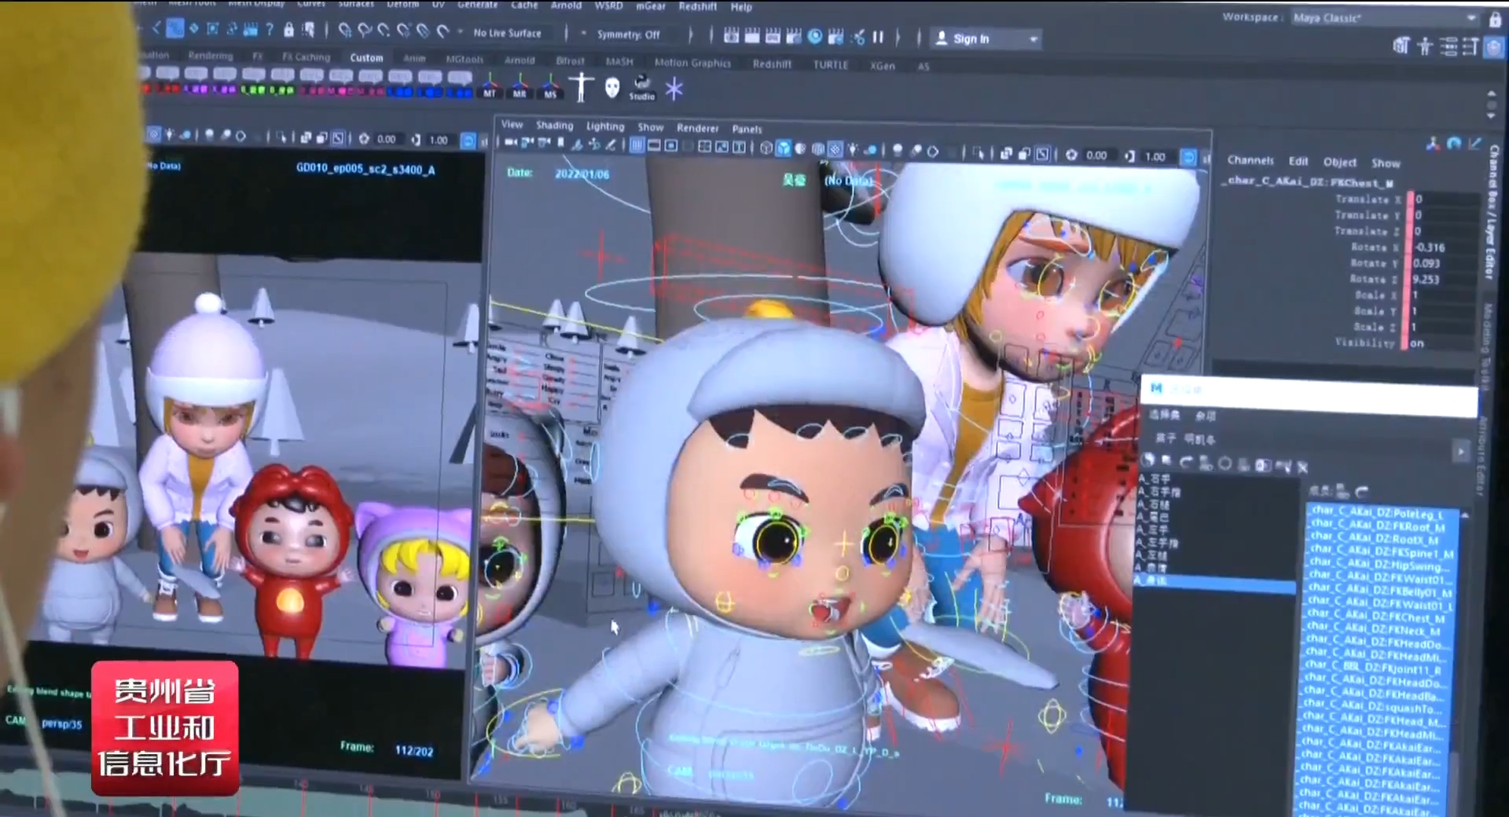Click the MR shelf icon
1509x817 pixels.
[520, 86]
